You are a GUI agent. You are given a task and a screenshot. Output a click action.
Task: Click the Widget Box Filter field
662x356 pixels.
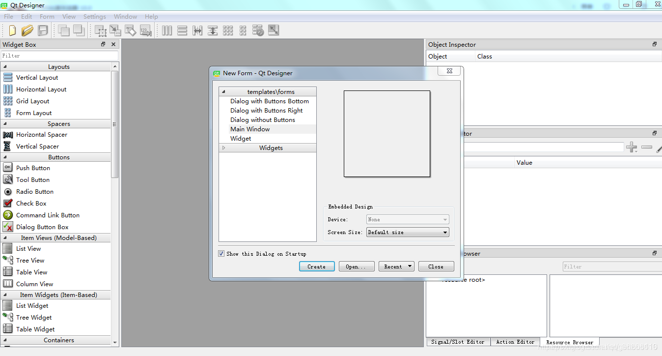click(59, 56)
